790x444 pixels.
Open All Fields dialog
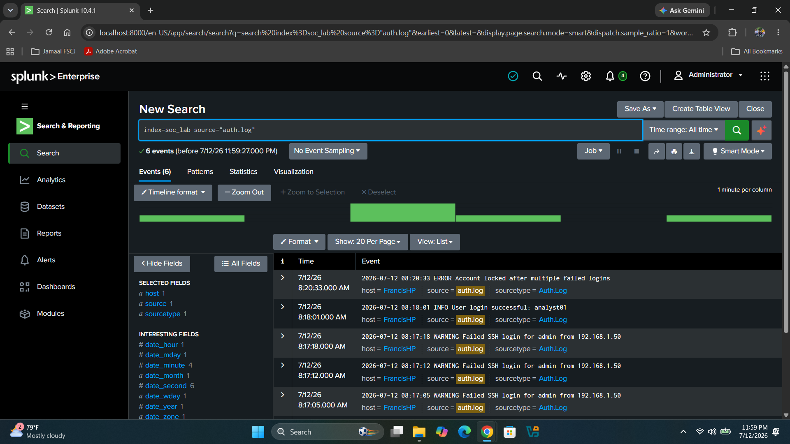241,264
